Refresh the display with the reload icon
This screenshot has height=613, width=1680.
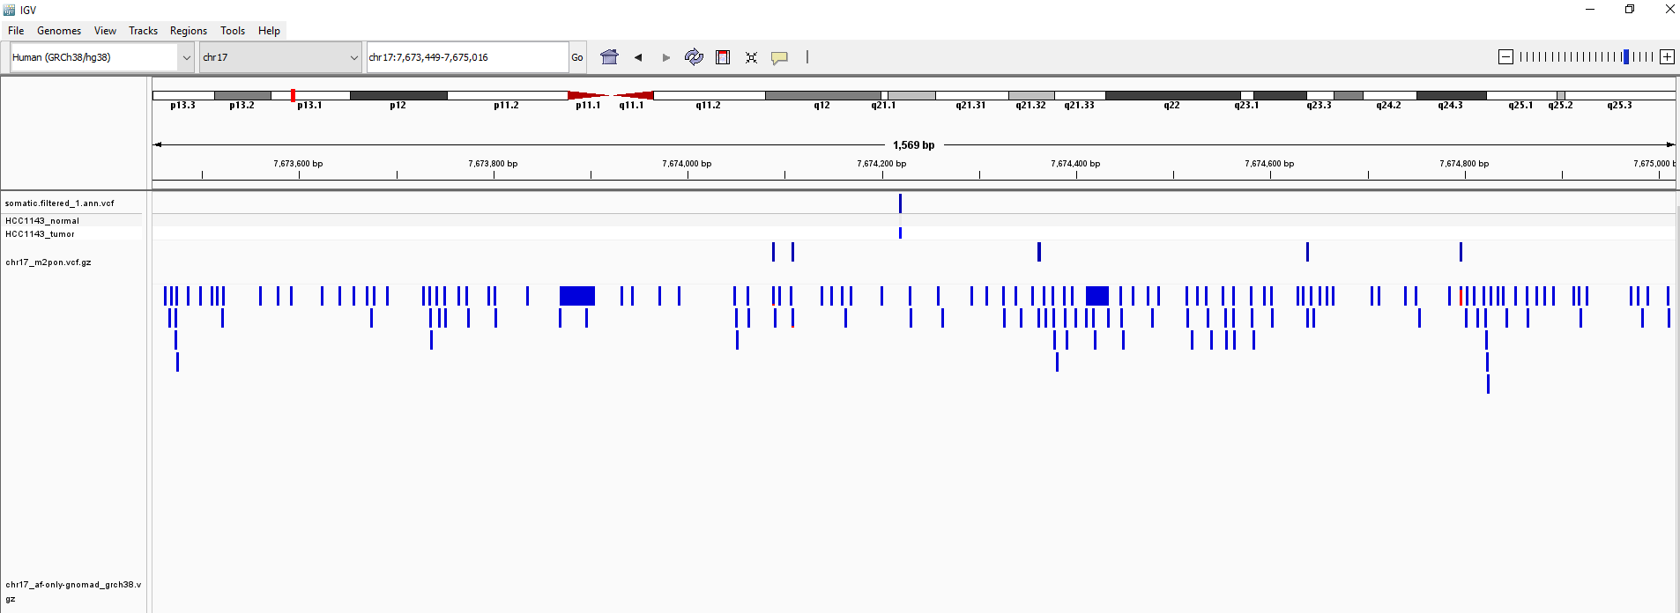click(x=694, y=57)
